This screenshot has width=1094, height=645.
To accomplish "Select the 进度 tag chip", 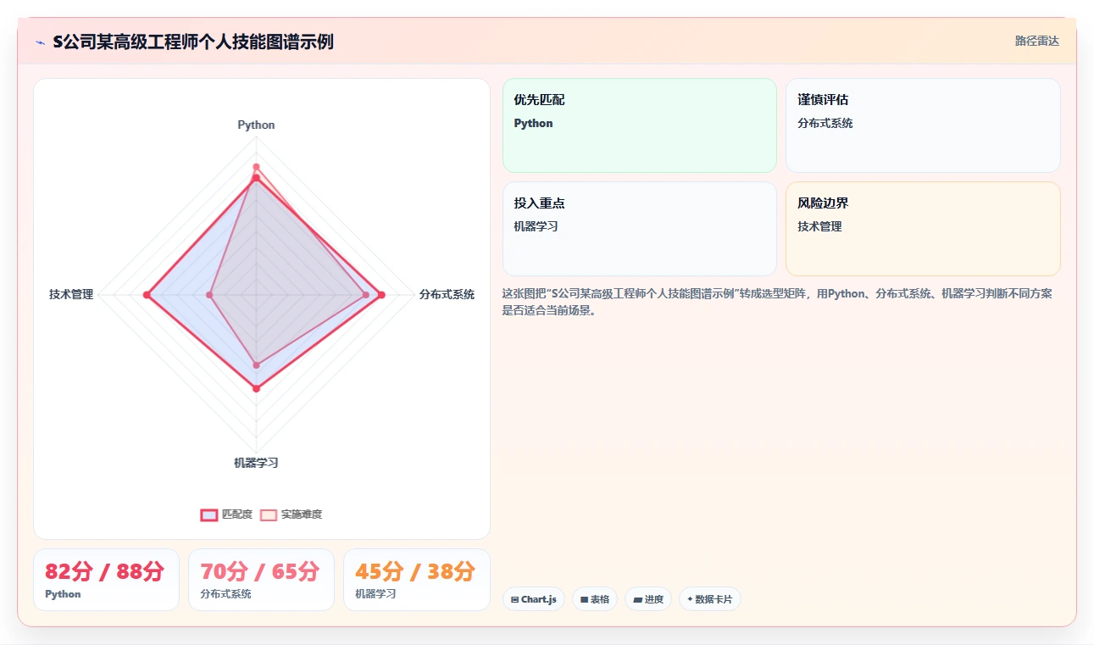I will [648, 599].
